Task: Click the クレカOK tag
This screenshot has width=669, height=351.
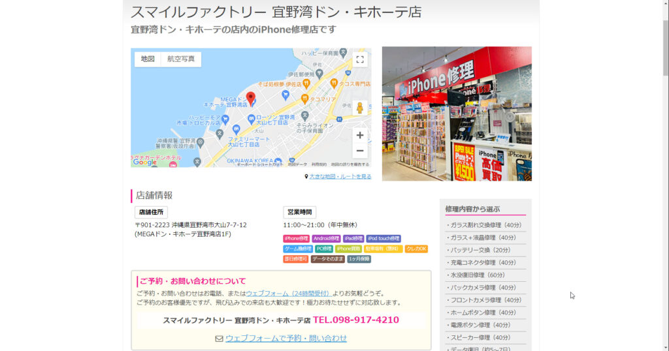Action: [x=416, y=249]
